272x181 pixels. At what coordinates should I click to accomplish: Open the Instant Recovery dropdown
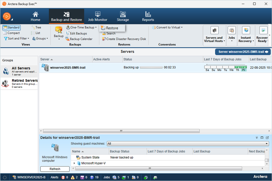click(246, 35)
